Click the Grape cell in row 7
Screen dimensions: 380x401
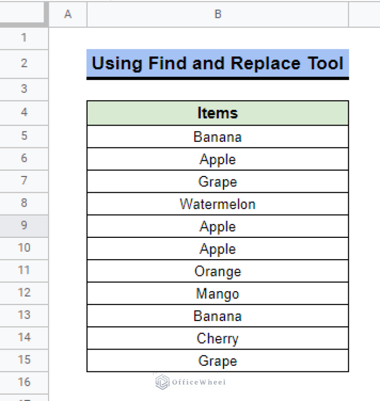point(218,181)
